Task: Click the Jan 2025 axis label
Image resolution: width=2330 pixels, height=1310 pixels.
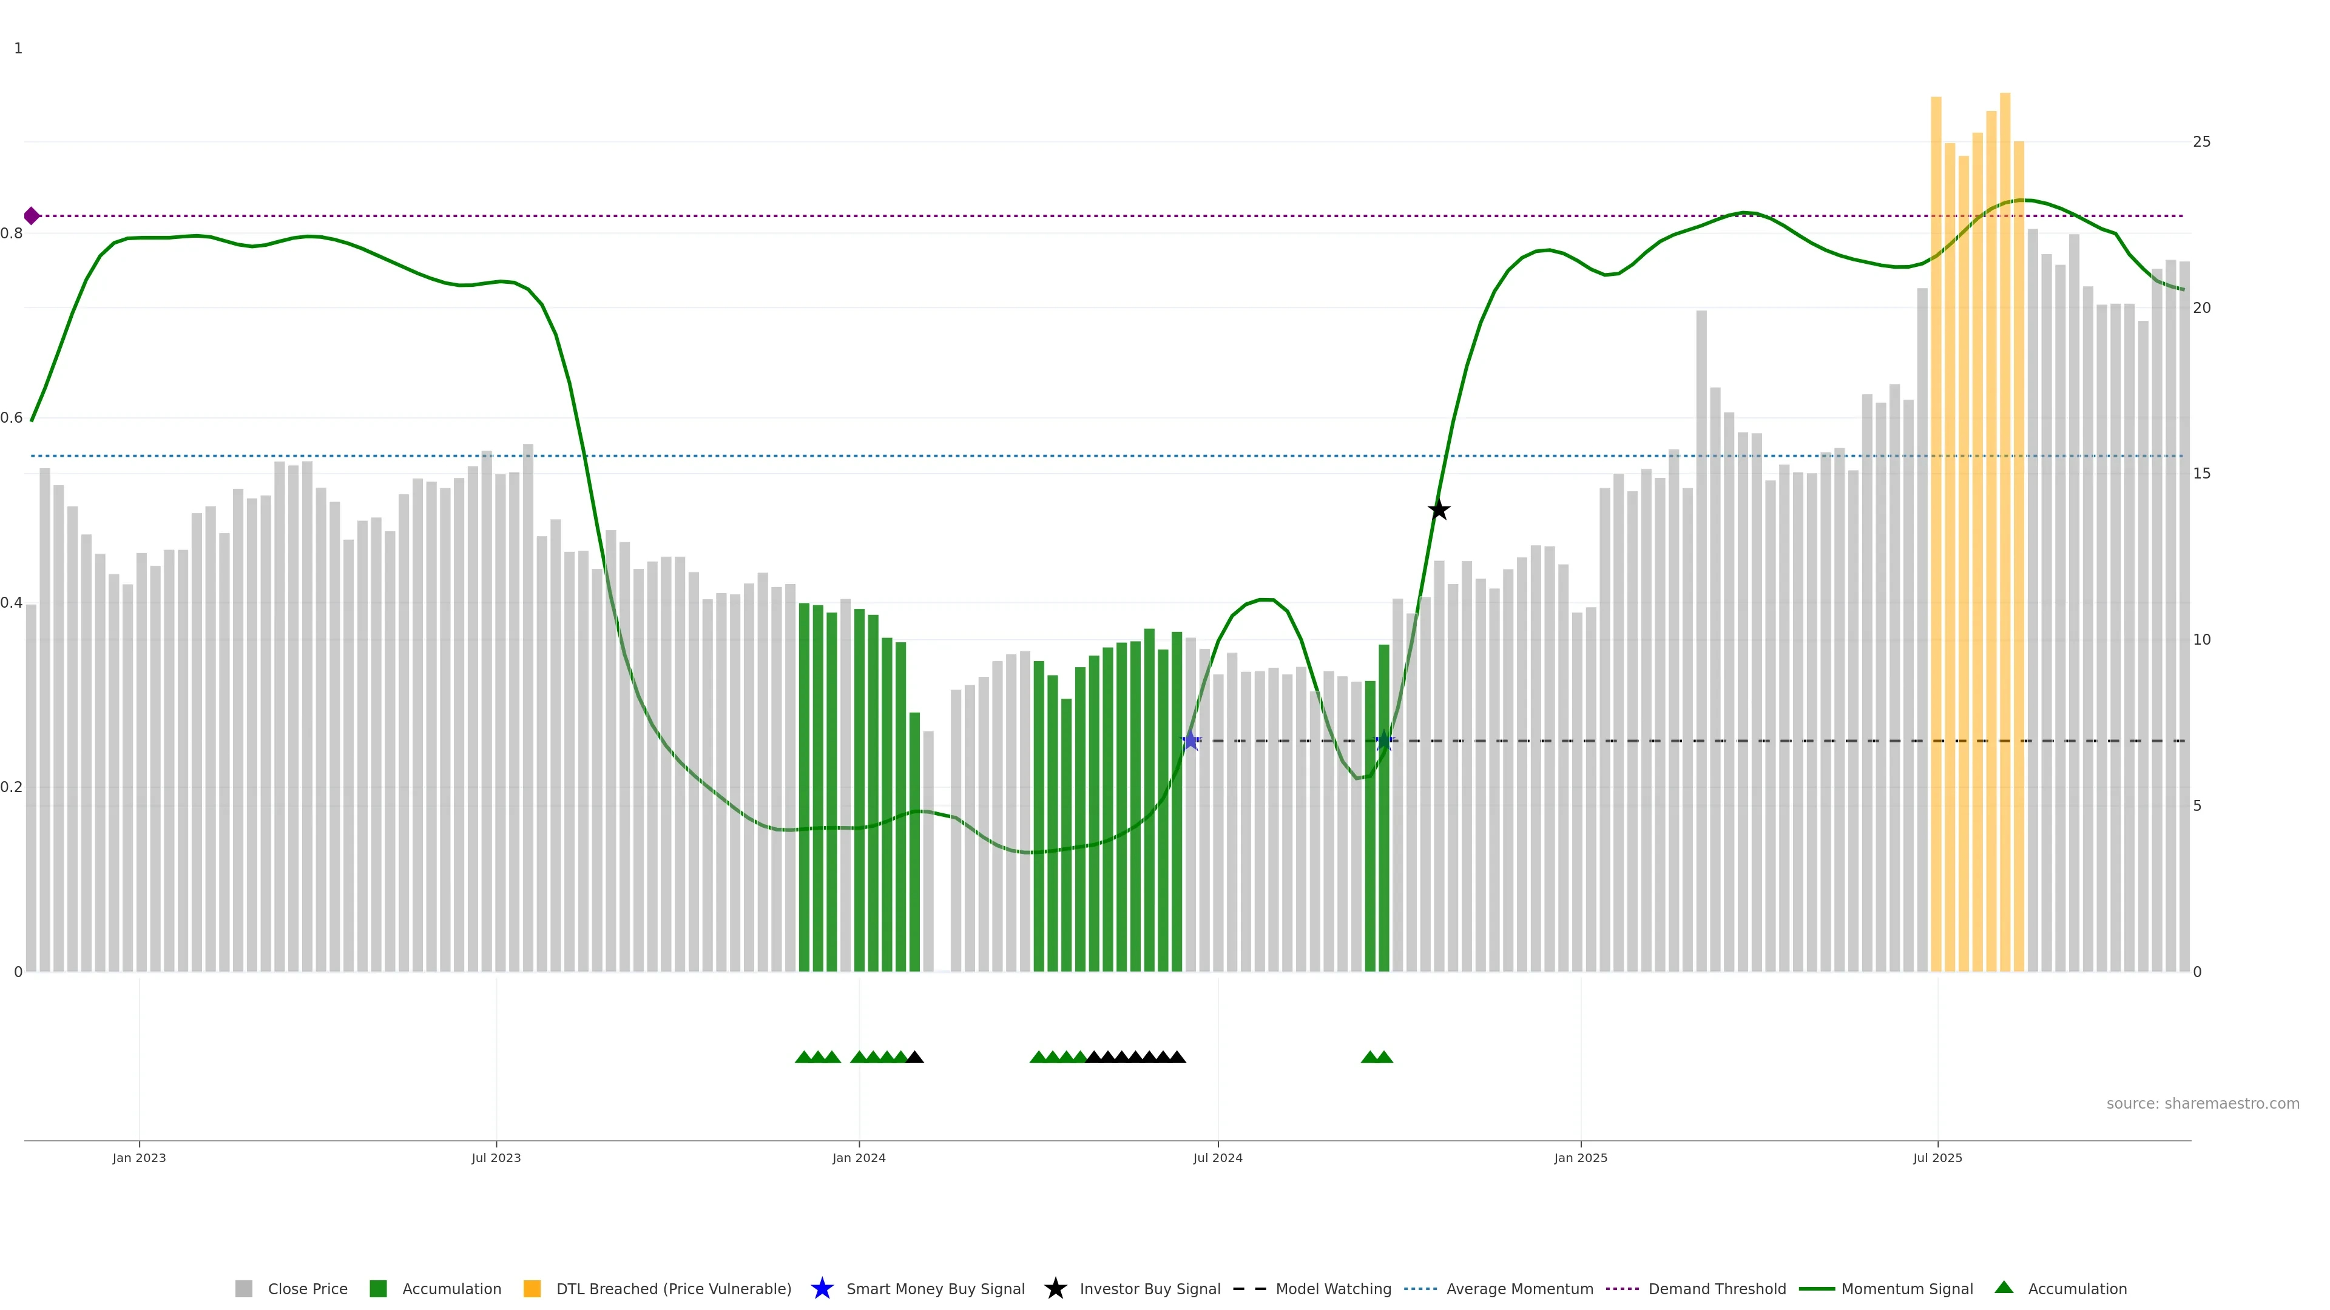Action: pos(1580,1157)
